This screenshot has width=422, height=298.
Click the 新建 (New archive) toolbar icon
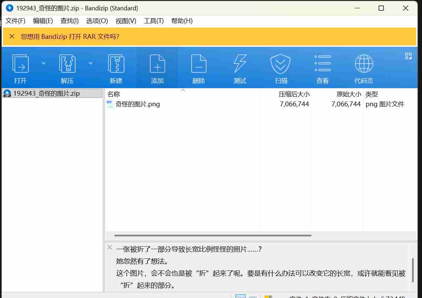[116, 68]
